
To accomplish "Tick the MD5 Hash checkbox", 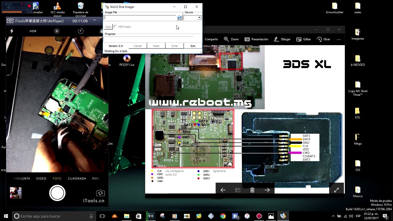I will point(115,27).
